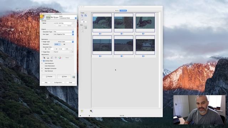Open Help in EPSON Scan
The image size is (228, 128).
click(x=46, y=82)
